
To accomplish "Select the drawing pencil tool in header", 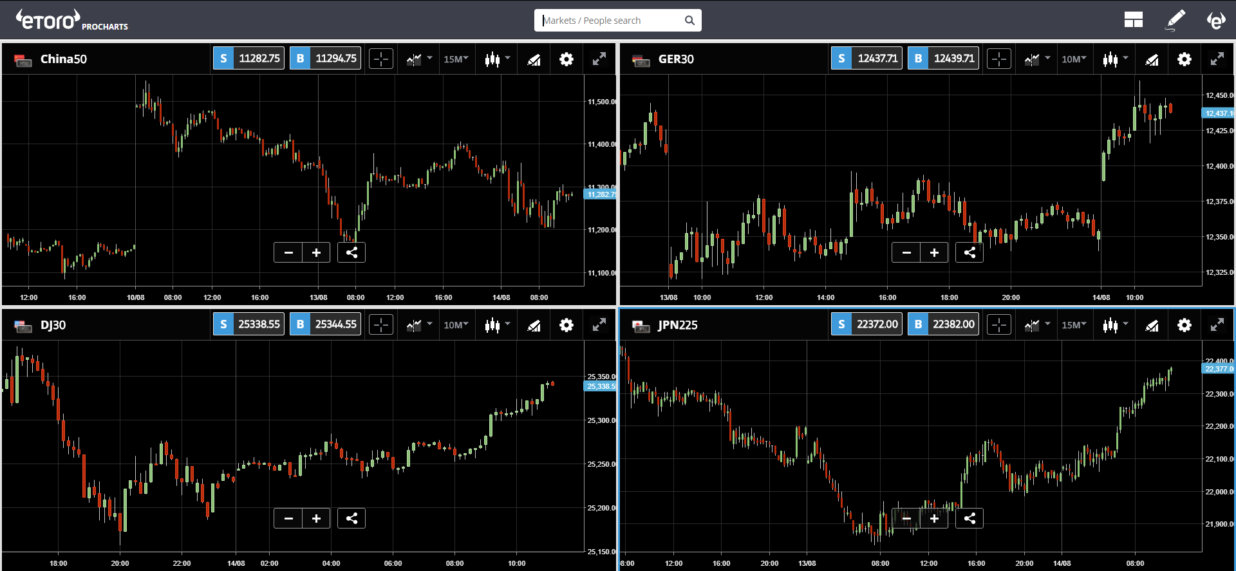I will coord(1175,20).
